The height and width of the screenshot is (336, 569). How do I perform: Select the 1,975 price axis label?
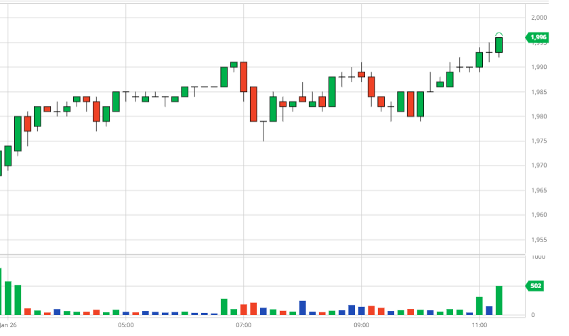pos(539,141)
